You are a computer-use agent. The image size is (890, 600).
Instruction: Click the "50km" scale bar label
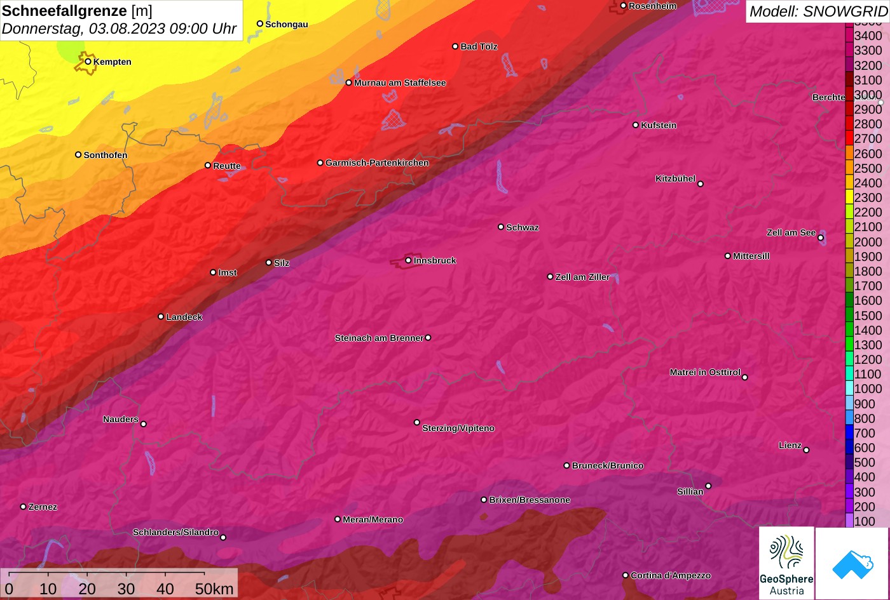click(214, 589)
